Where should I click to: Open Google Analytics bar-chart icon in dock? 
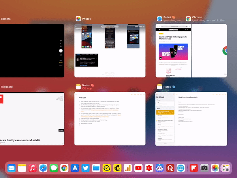point(128,168)
